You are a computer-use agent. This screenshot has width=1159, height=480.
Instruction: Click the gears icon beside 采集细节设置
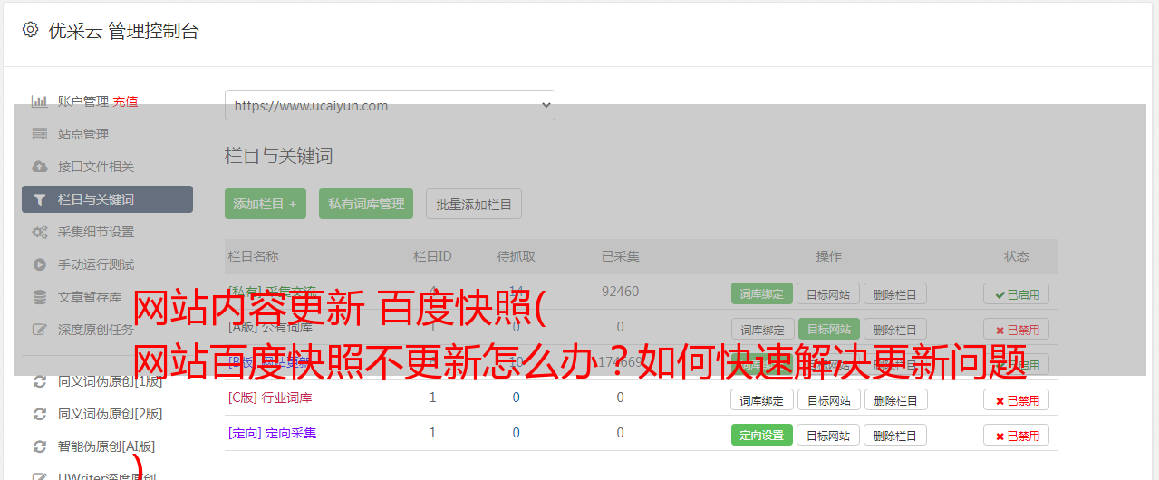pyautogui.click(x=40, y=232)
